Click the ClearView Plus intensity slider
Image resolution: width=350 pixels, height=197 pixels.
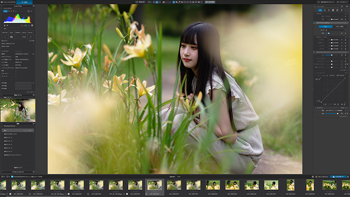[x=332, y=55]
